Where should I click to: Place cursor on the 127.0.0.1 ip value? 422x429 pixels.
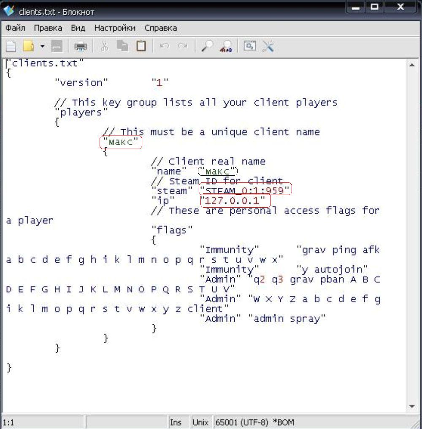point(235,200)
